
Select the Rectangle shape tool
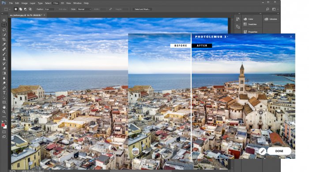pos(4,102)
